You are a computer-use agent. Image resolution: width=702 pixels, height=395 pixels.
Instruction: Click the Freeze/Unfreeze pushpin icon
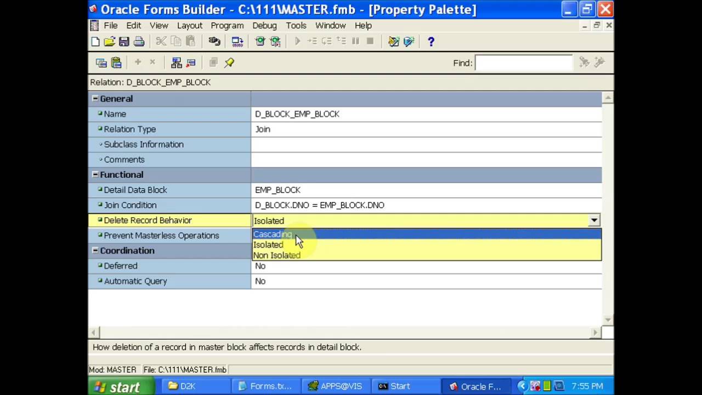[229, 63]
